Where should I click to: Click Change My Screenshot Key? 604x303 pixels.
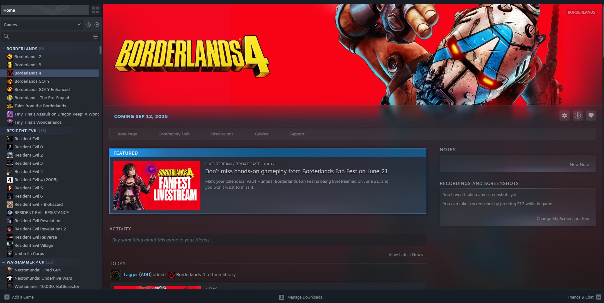tap(563, 219)
